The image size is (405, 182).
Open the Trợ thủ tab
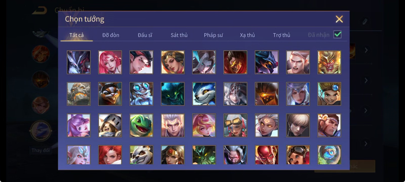click(x=282, y=35)
